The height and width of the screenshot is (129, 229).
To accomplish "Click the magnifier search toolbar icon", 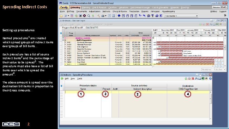I will 89,16.
